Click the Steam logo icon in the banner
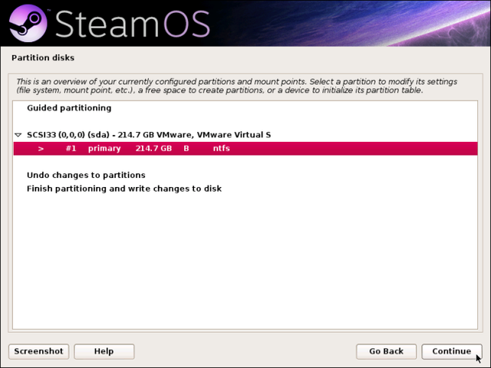The width and height of the screenshot is (491, 368). (x=28, y=23)
